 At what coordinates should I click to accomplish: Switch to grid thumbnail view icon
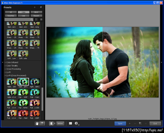tap(41, 19)
